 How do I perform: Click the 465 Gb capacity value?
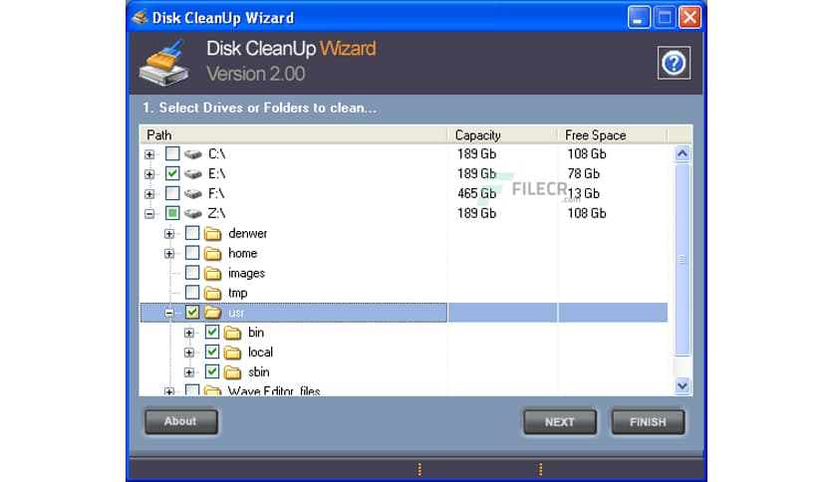(x=476, y=194)
